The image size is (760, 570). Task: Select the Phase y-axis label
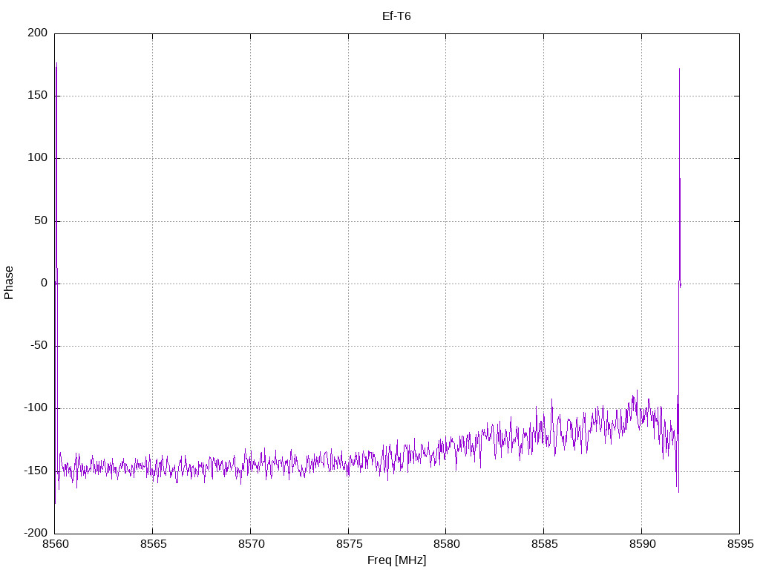[9, 283]
